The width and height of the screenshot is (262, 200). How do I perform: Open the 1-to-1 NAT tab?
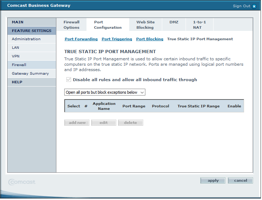click(200, 25)
